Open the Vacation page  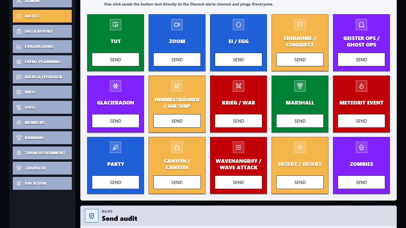[x=42, y=183]
